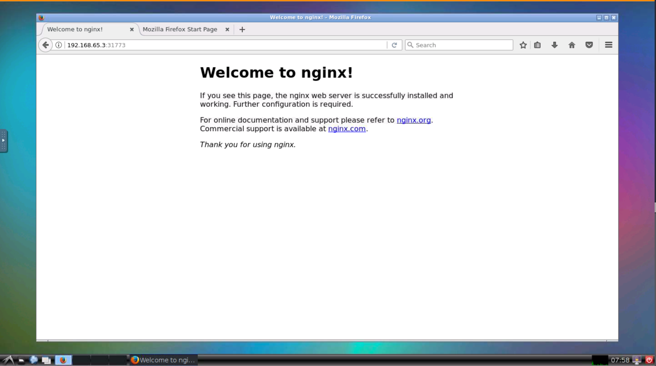Focus the address bar showing 192.168.65.3

tap(223, 45)
